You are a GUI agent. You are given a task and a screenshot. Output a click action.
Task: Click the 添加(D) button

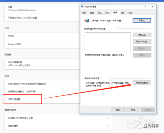142,35
